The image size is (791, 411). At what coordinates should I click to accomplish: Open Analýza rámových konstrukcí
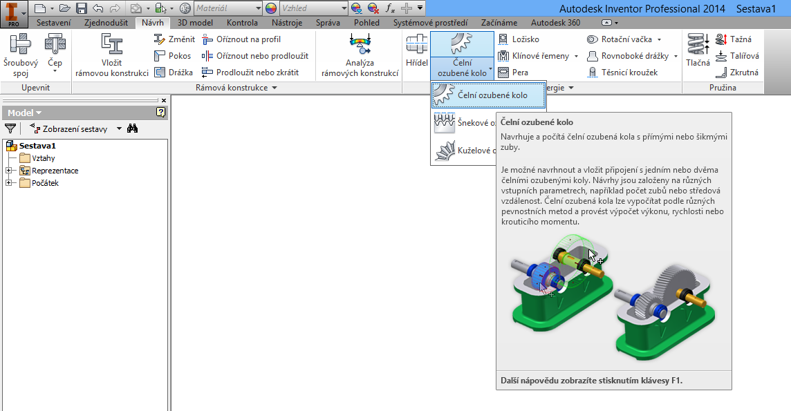[360, 55]
